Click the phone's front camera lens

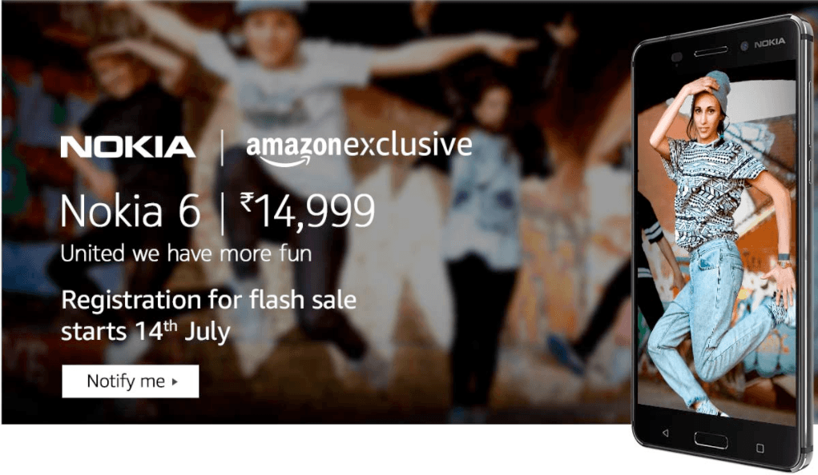click(745, 46)
